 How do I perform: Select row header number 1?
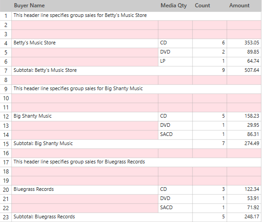pos(6,16)
